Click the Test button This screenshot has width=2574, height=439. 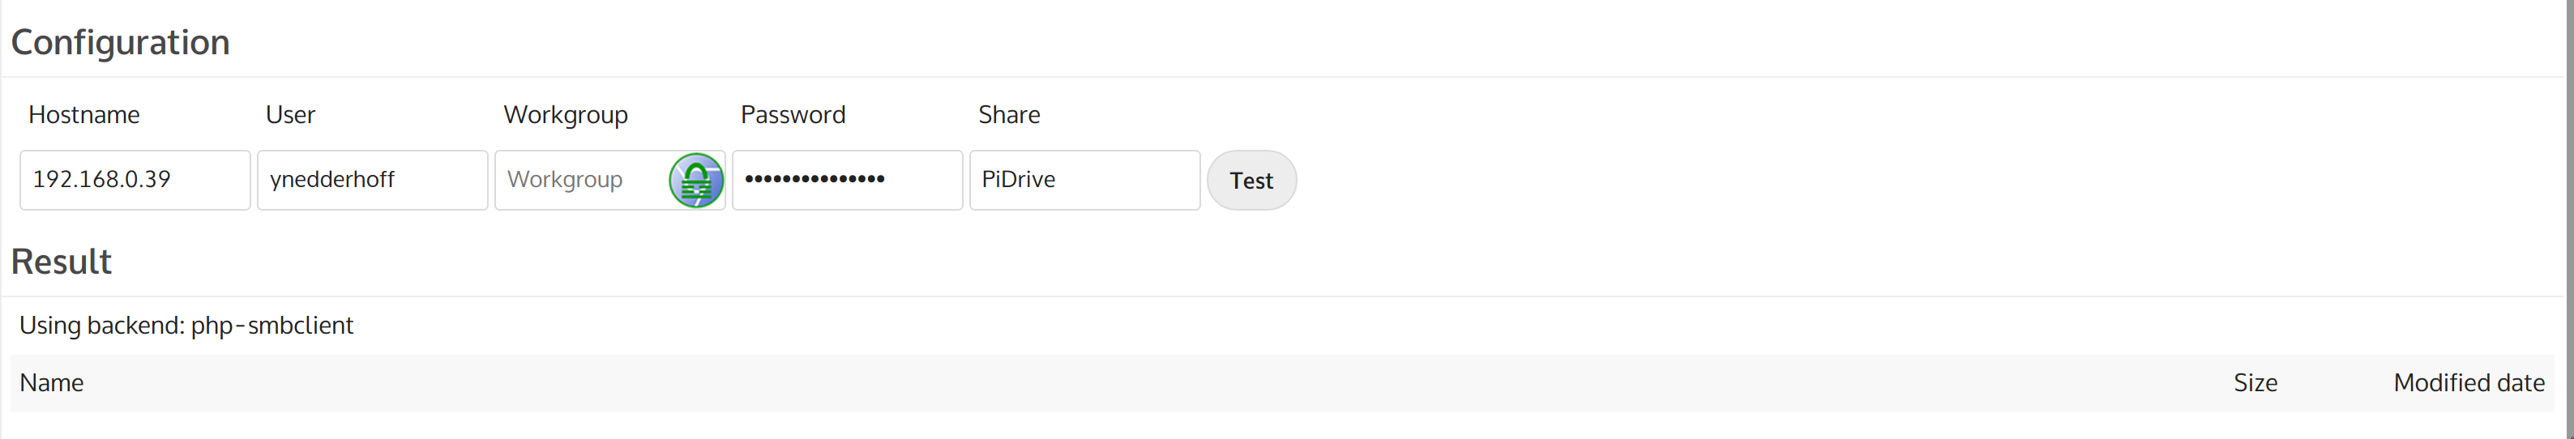1251,181
